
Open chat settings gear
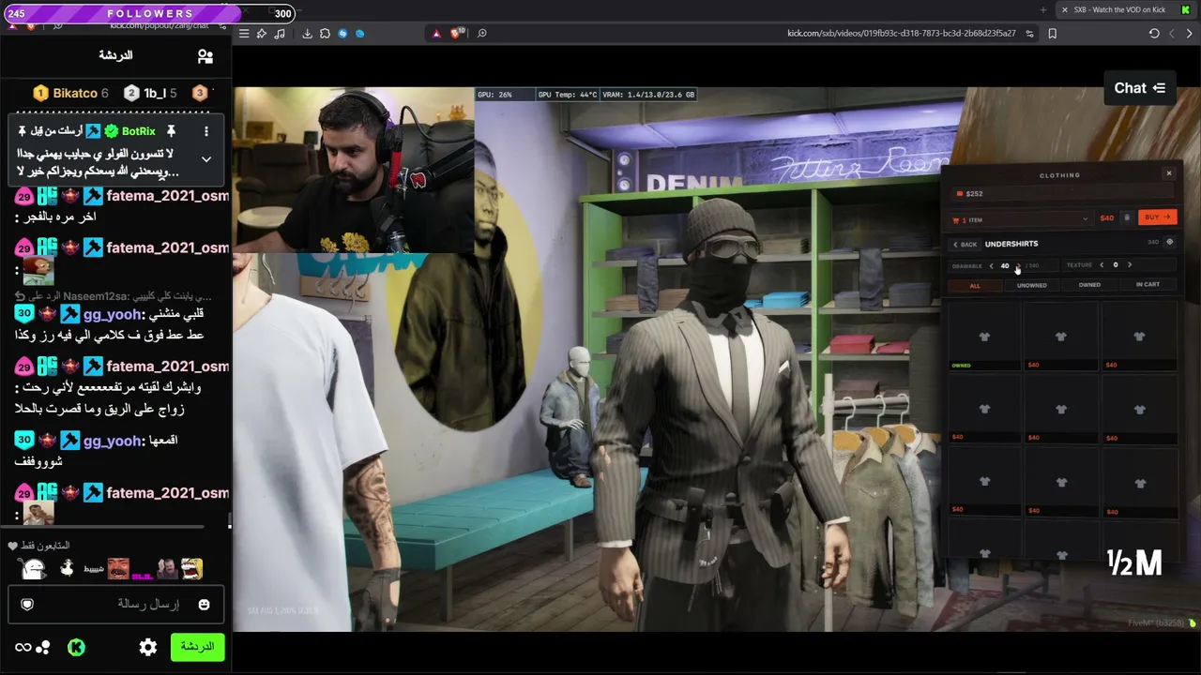click(148, 647)
